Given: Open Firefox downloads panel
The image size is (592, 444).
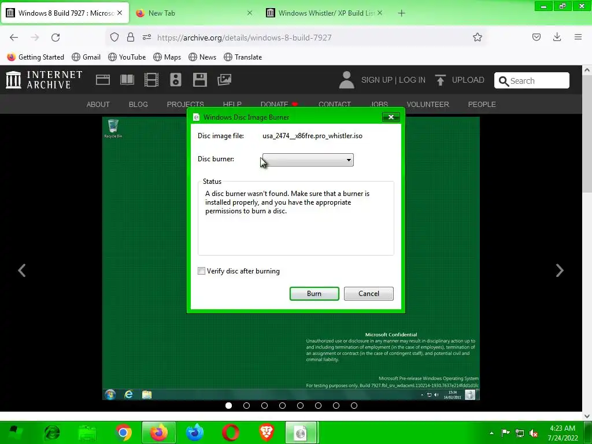Looking at the screenshot, I should 557,37.
